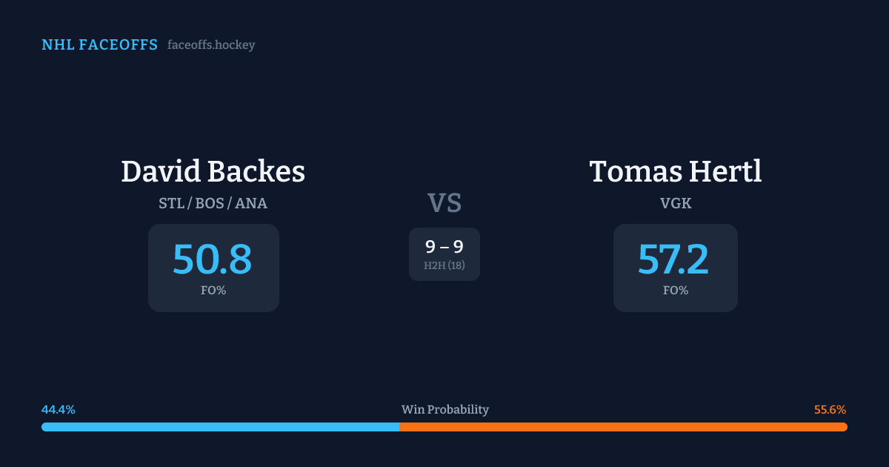Click the 9 – 9 head-to-head score

pyautogui.click(x=444, y=247)
